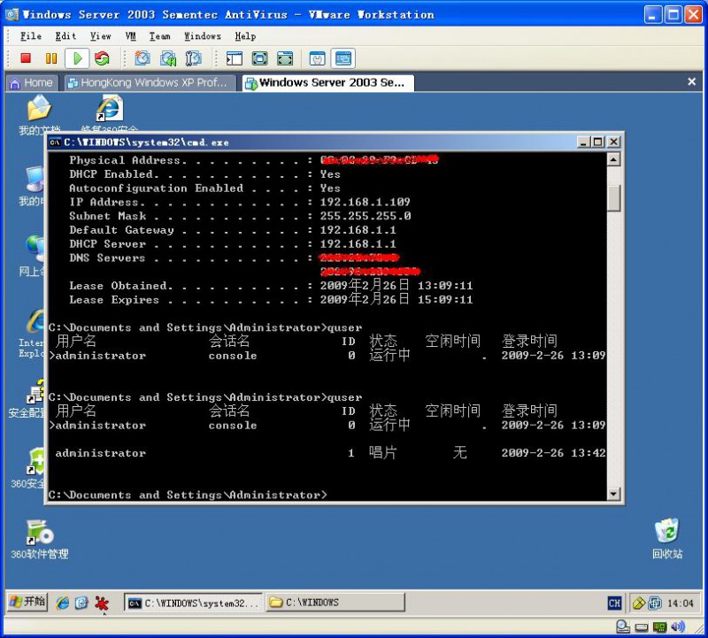Click the Revert to snapshot icon
708x638 pixels.
coord(168,58)
